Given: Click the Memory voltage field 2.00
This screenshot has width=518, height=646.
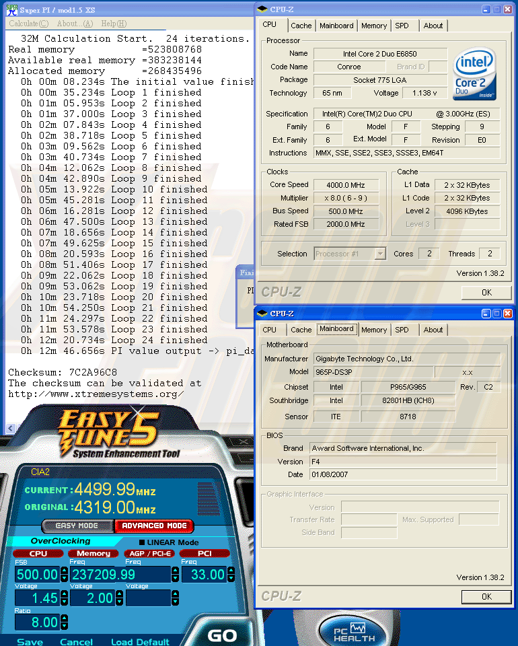Looking at the screenshot, I should (93, 598).
